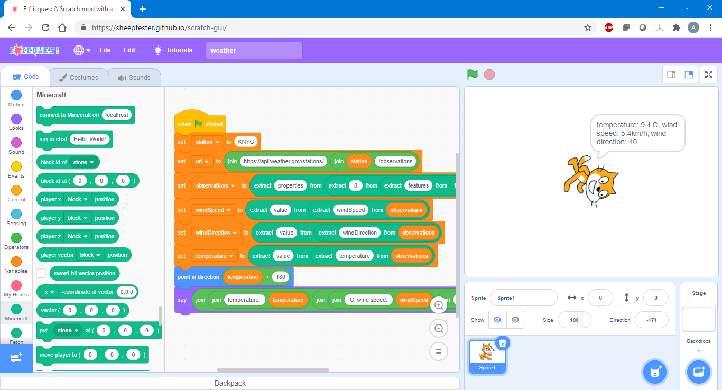Open the language selector globe dropdown
The height and width of the screenshot is (390, 722).
pyautogui.click(x=80, y=50)
